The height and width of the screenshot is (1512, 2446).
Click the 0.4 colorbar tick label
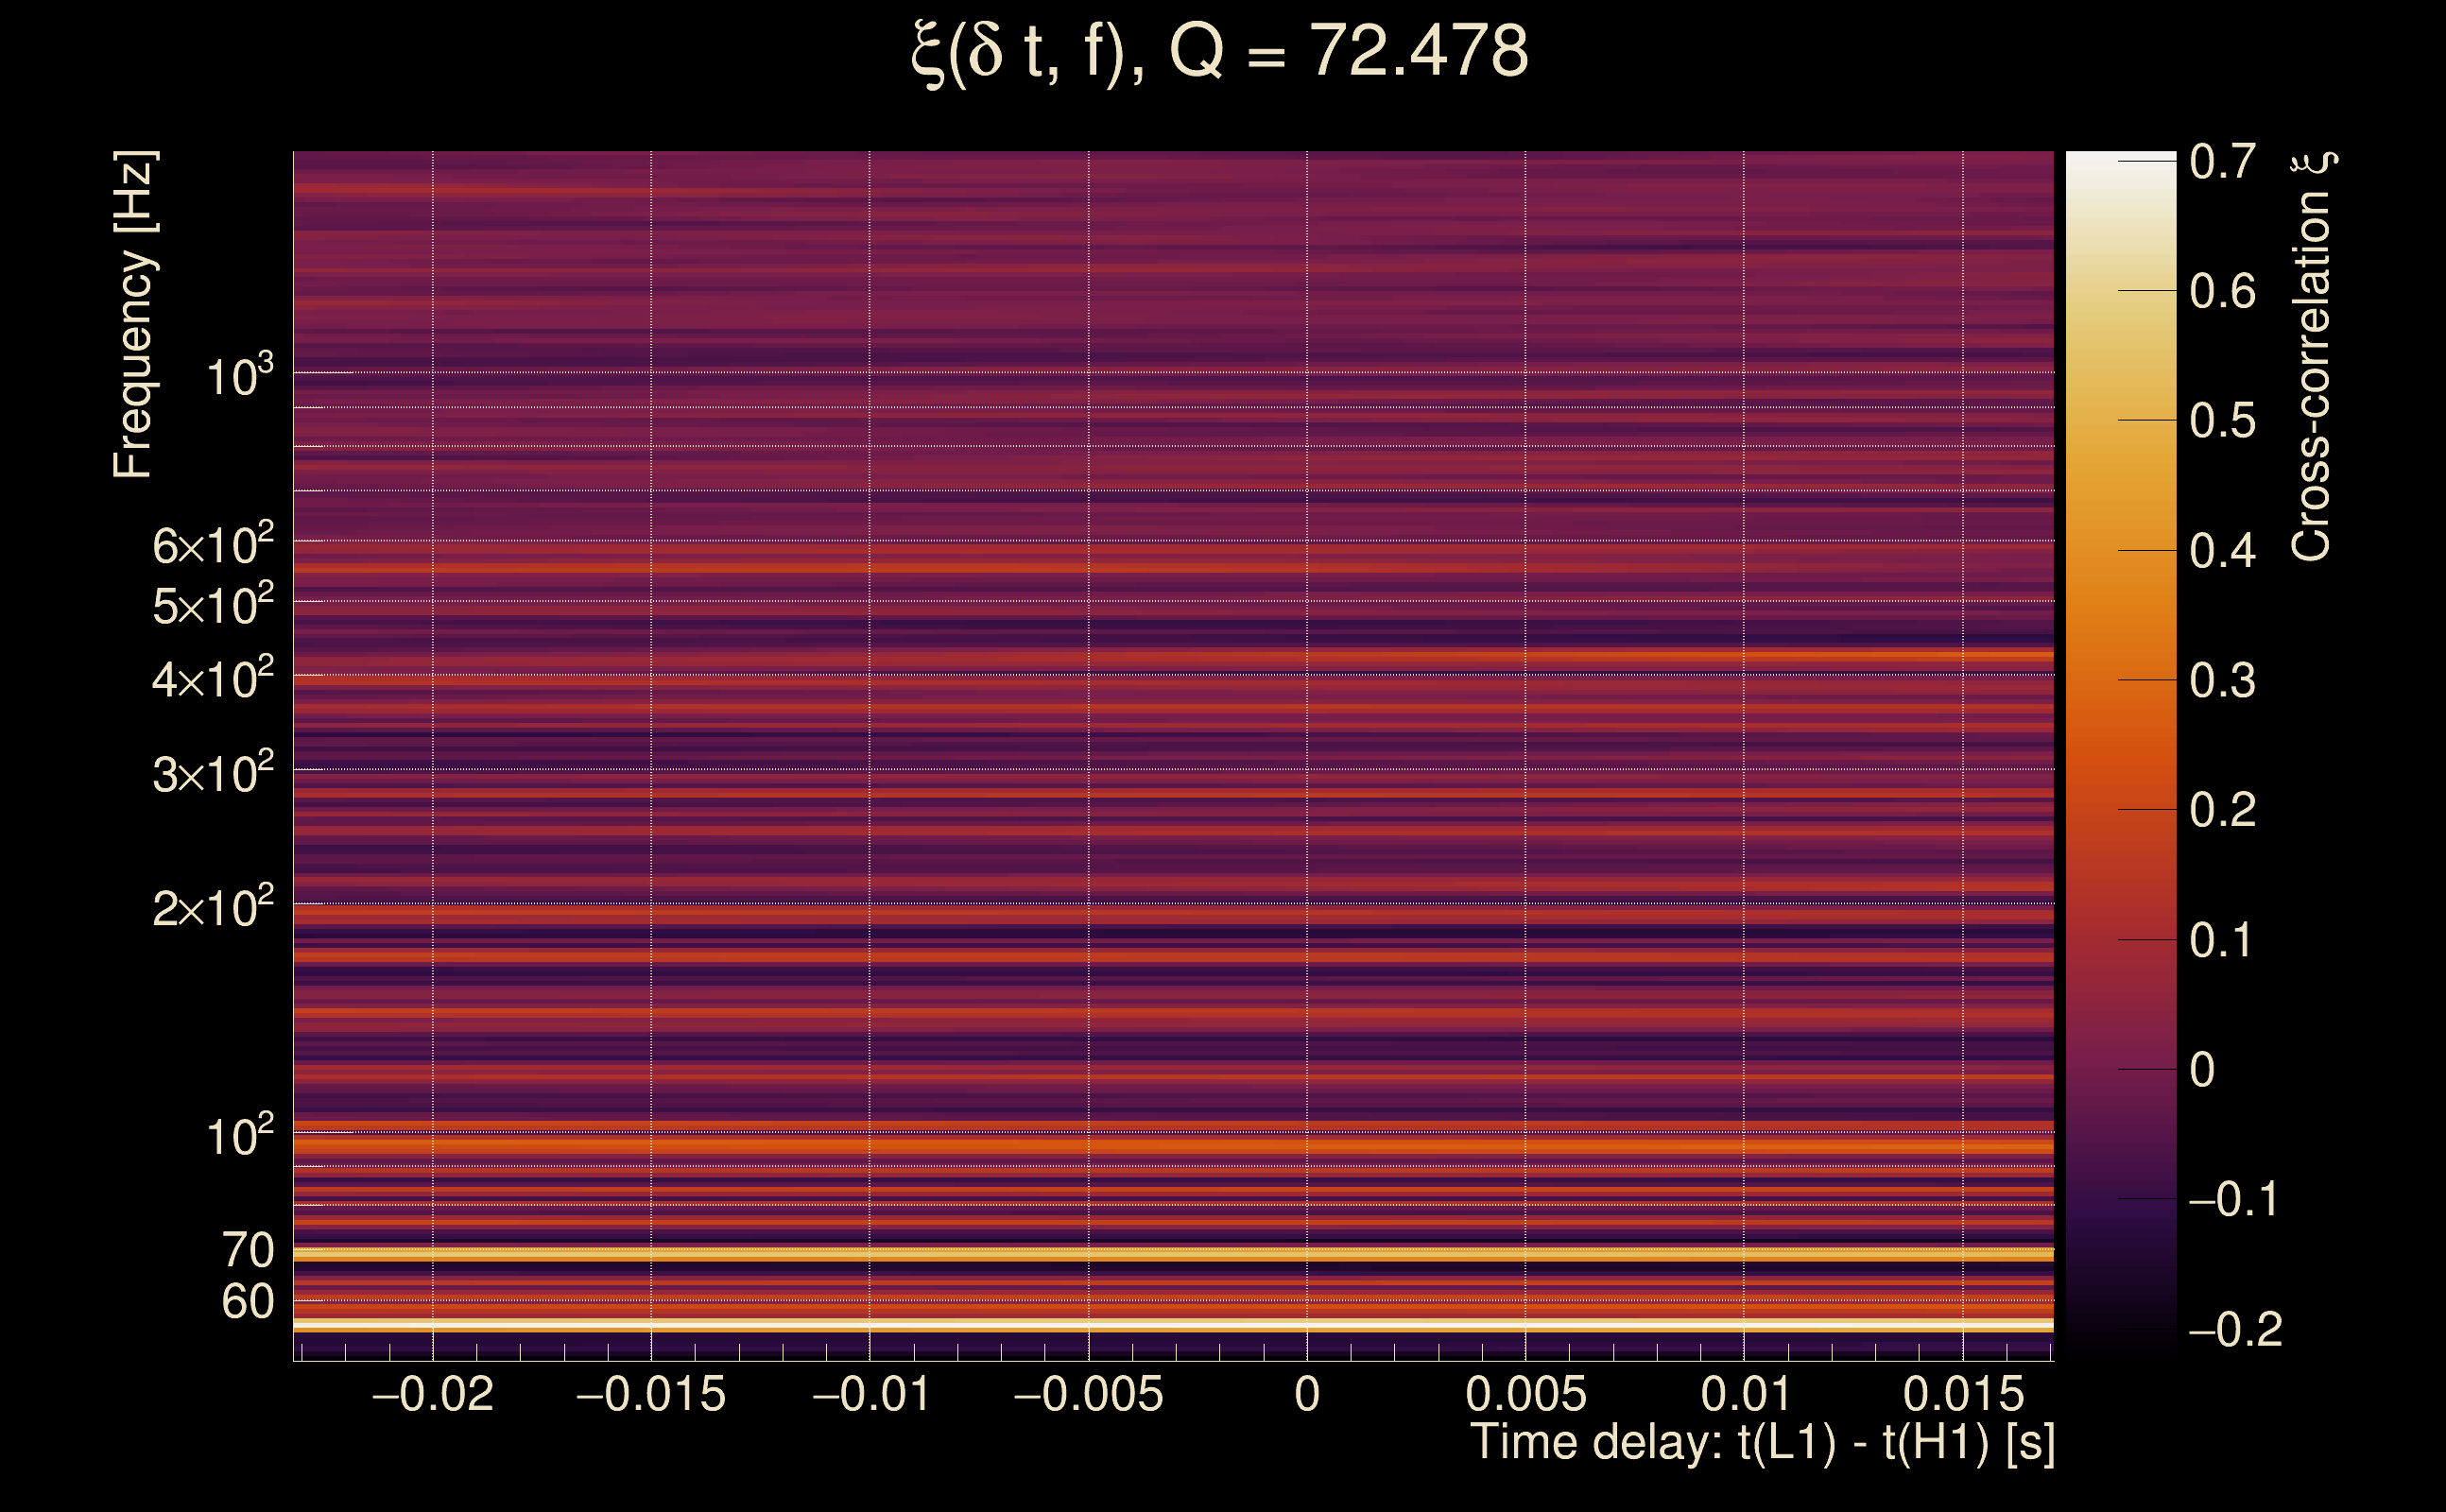point(2222,551)
